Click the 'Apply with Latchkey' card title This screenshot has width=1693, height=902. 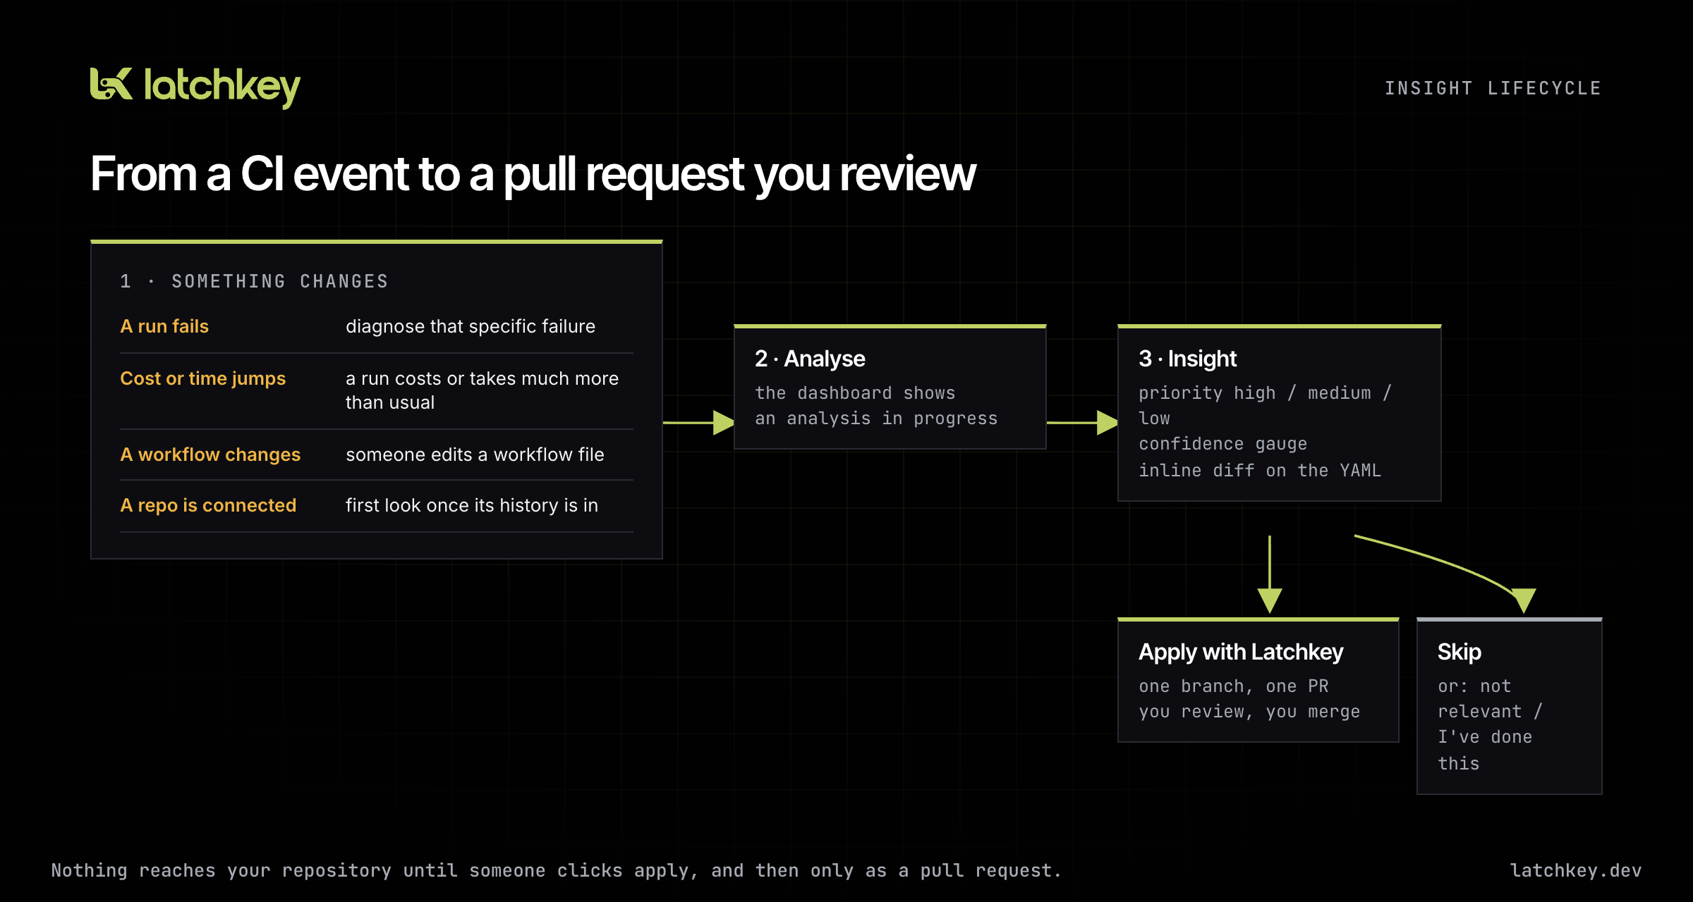1241,653
